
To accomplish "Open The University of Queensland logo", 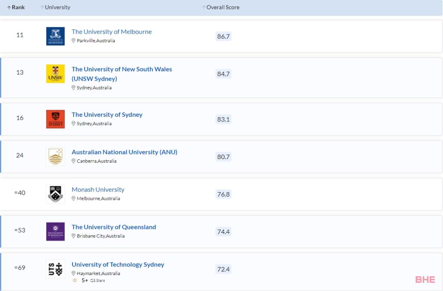I will (55, 232).
